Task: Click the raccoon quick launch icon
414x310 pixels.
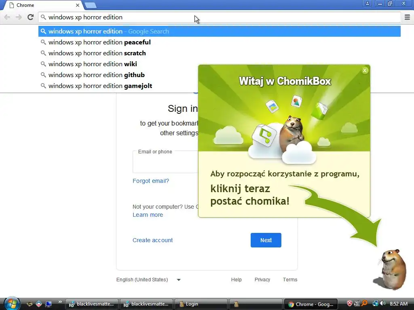Action: 29,304
